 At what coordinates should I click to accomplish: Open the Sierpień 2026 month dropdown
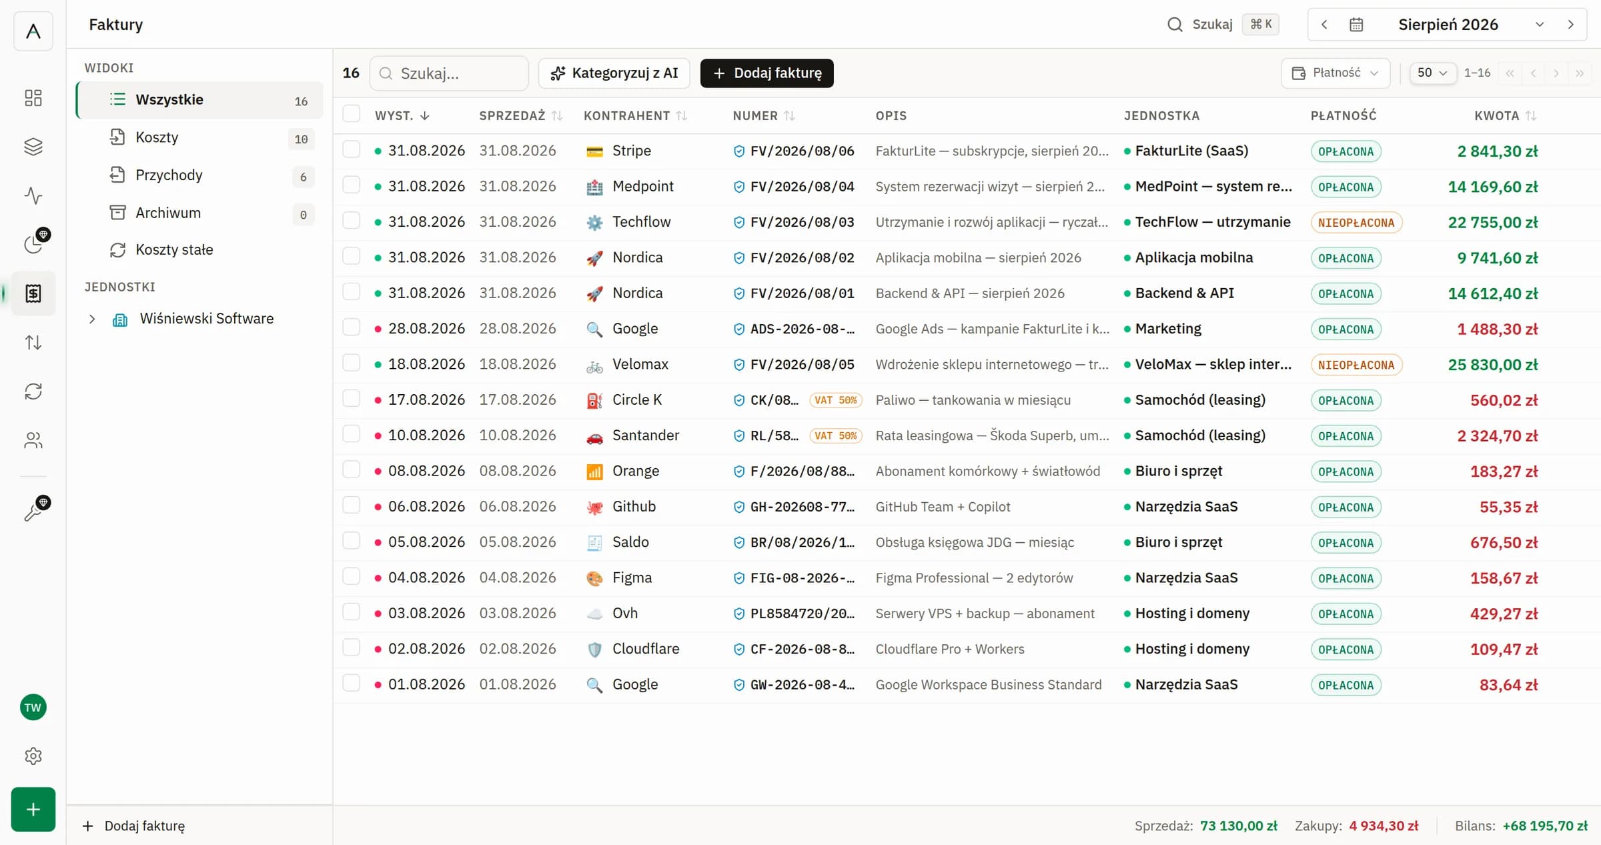coord(1470,25)
